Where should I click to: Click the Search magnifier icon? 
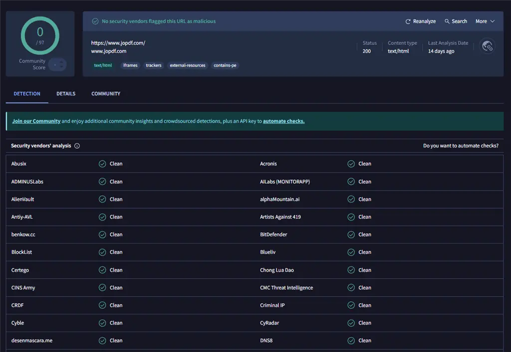(x=447, y=21)
